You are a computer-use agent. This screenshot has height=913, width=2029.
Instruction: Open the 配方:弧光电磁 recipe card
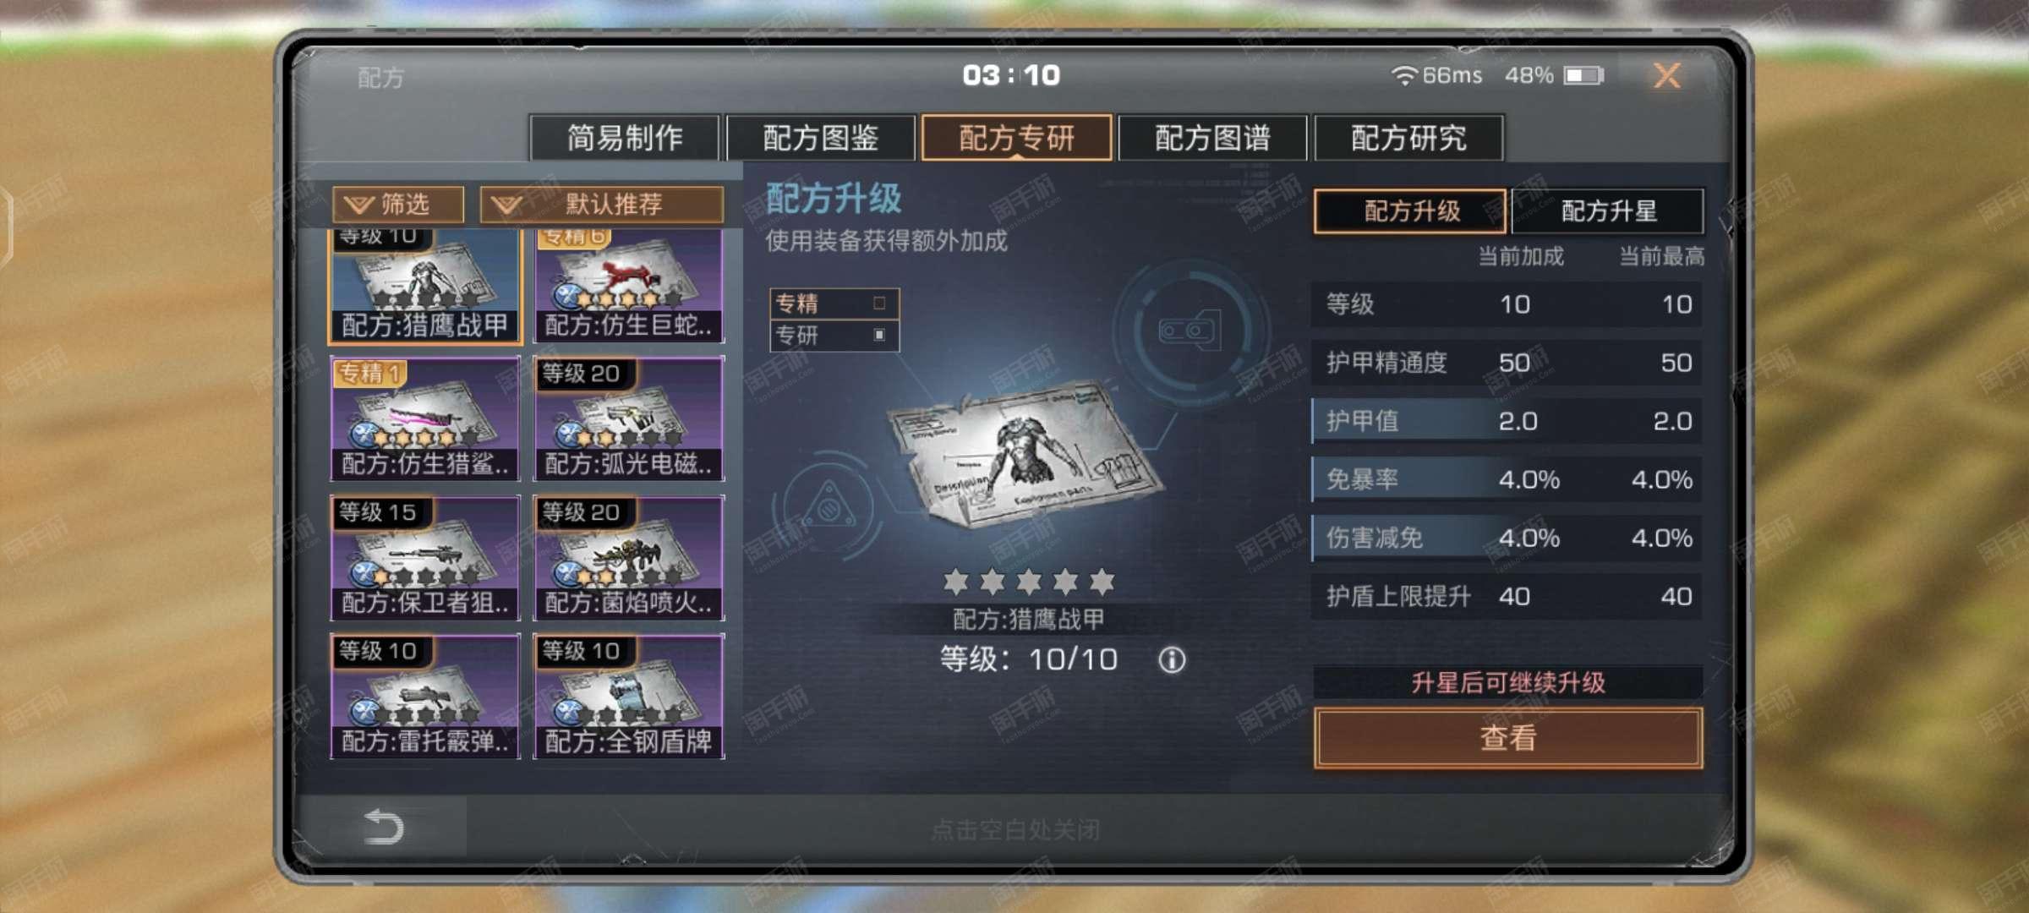[x=629, y=418]
